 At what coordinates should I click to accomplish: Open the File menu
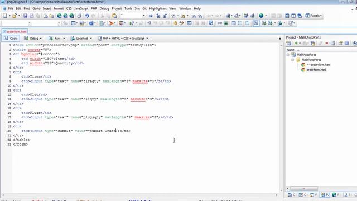pyautogui.click(x=11, y=9)
